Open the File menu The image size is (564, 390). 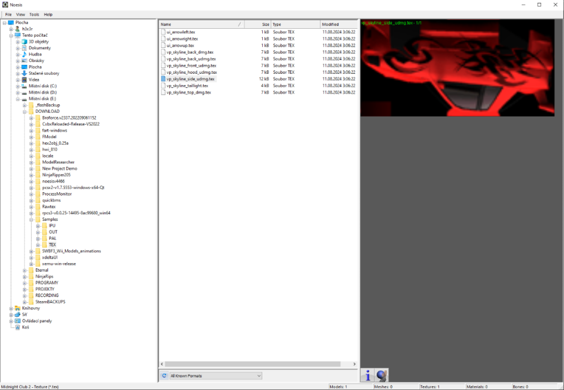point(8,15)
